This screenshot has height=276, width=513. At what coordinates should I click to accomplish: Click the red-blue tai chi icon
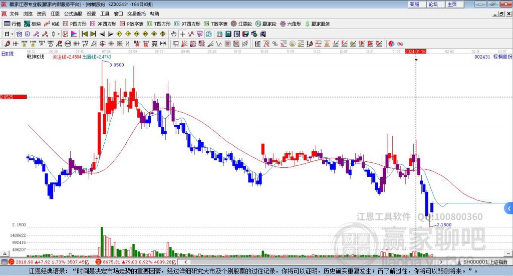pos(391,44)
